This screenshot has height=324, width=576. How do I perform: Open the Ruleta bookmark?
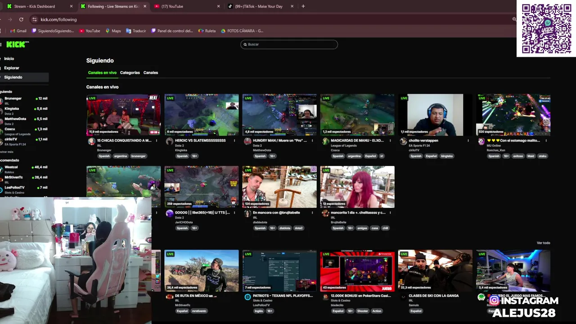(x=207, y=31)
